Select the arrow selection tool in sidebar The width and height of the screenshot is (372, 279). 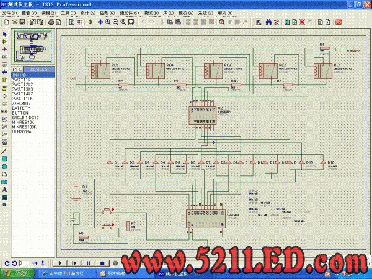pyautogui.click(x=4, y=33)
